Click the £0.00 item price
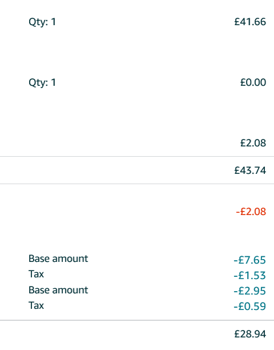This screenshot has width=274, height=350. coord(253,82)
